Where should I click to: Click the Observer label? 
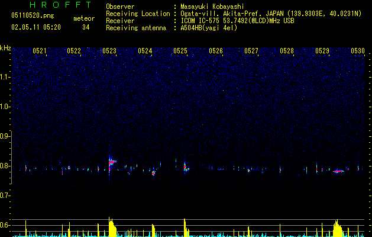tap(120, 7)
